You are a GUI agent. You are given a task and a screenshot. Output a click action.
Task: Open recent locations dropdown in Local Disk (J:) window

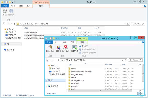coord(55,60)
